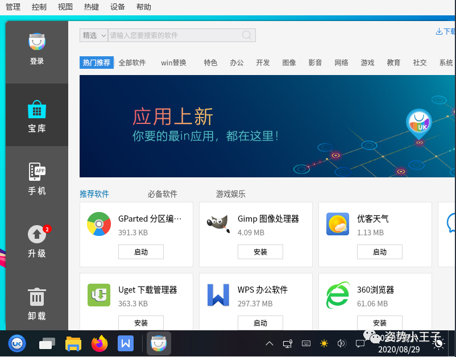Click 安装 button for Uget

[141, 323]
